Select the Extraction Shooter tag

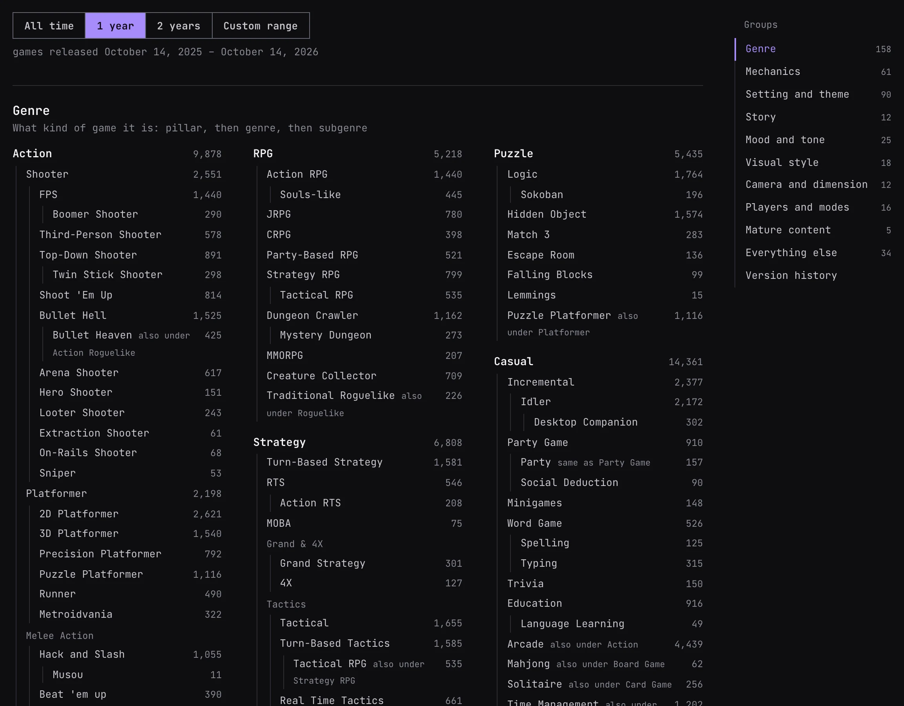94,433
